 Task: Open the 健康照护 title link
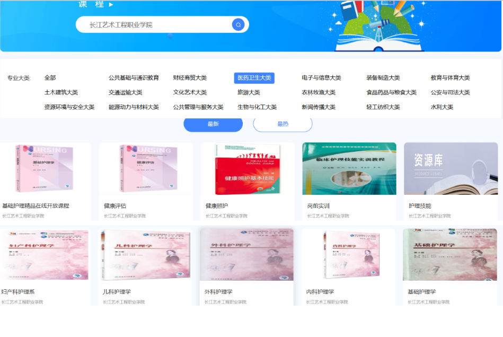217,206
